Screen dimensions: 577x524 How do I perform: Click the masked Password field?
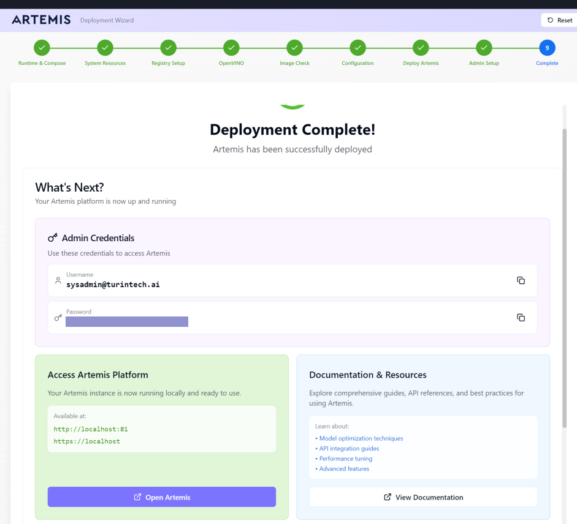[127, 321]
